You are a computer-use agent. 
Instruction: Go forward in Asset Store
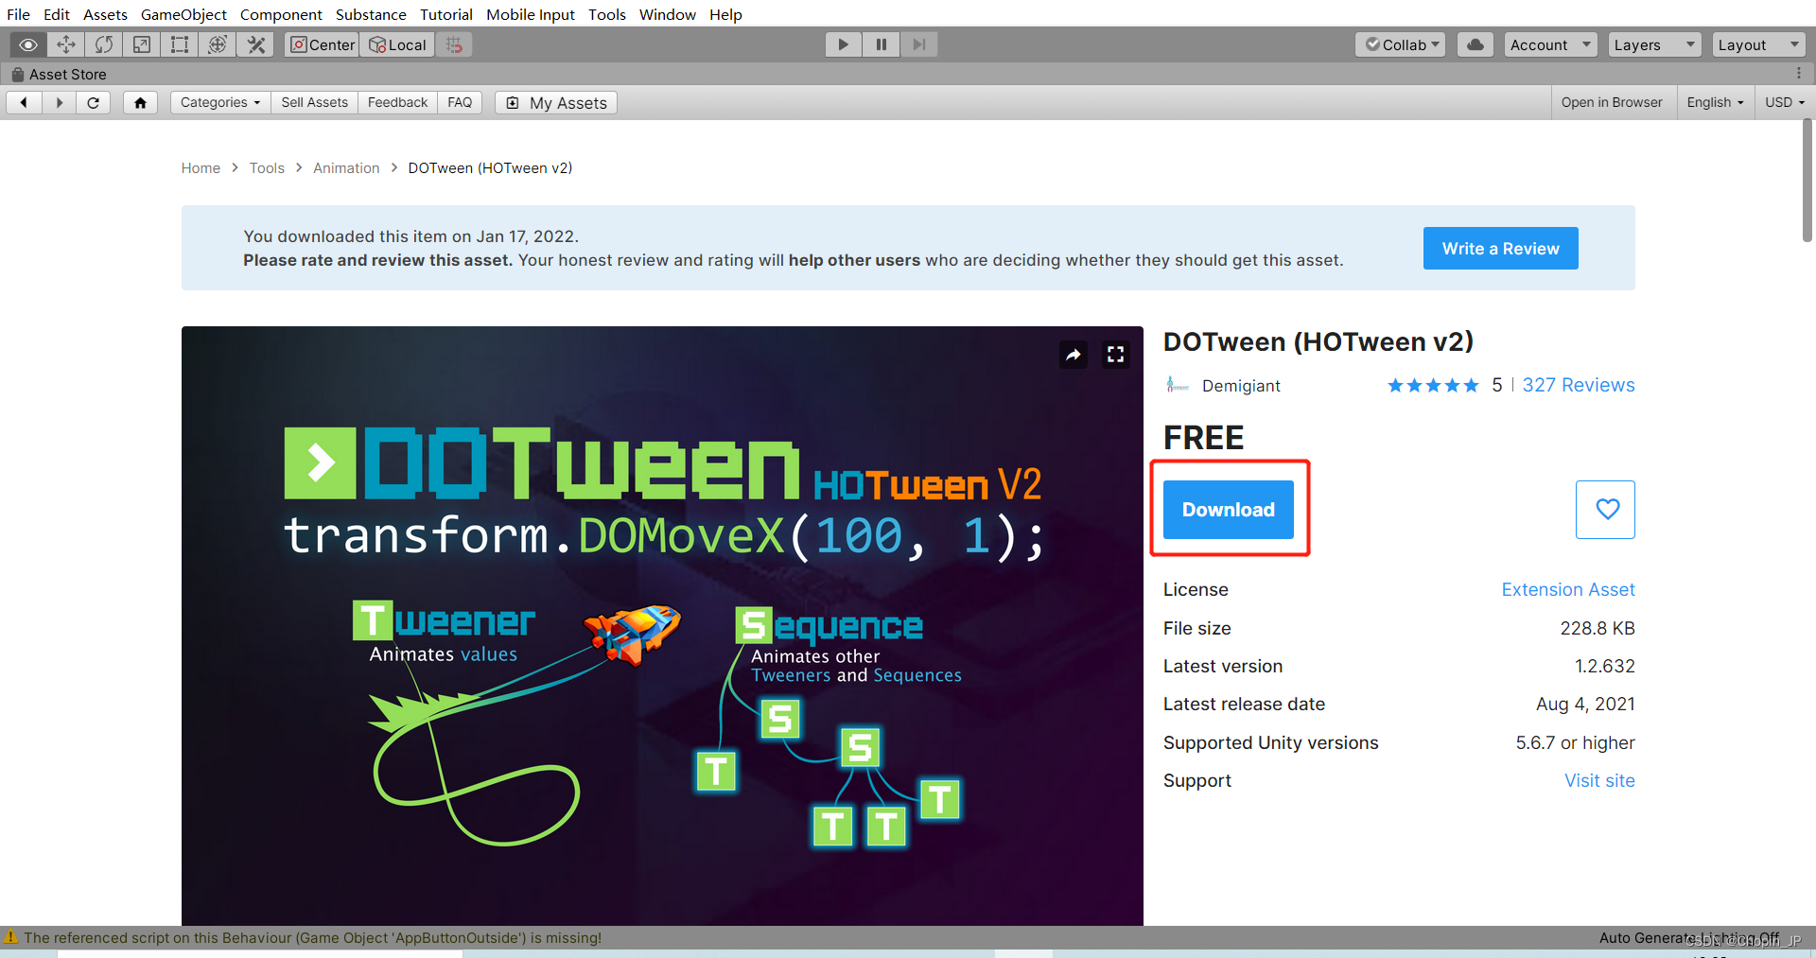click(x=60, y=102)
